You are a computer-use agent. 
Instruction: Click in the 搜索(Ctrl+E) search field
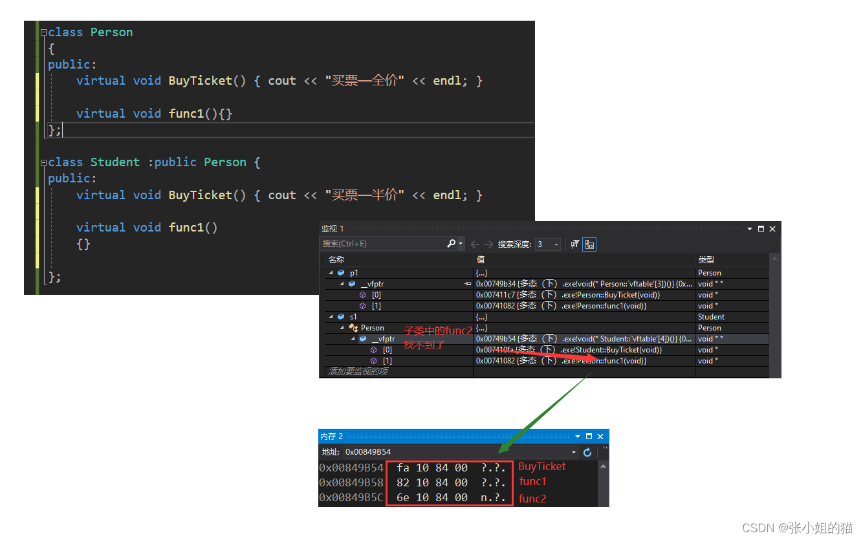pyautogui.click(x=384, y=244)
